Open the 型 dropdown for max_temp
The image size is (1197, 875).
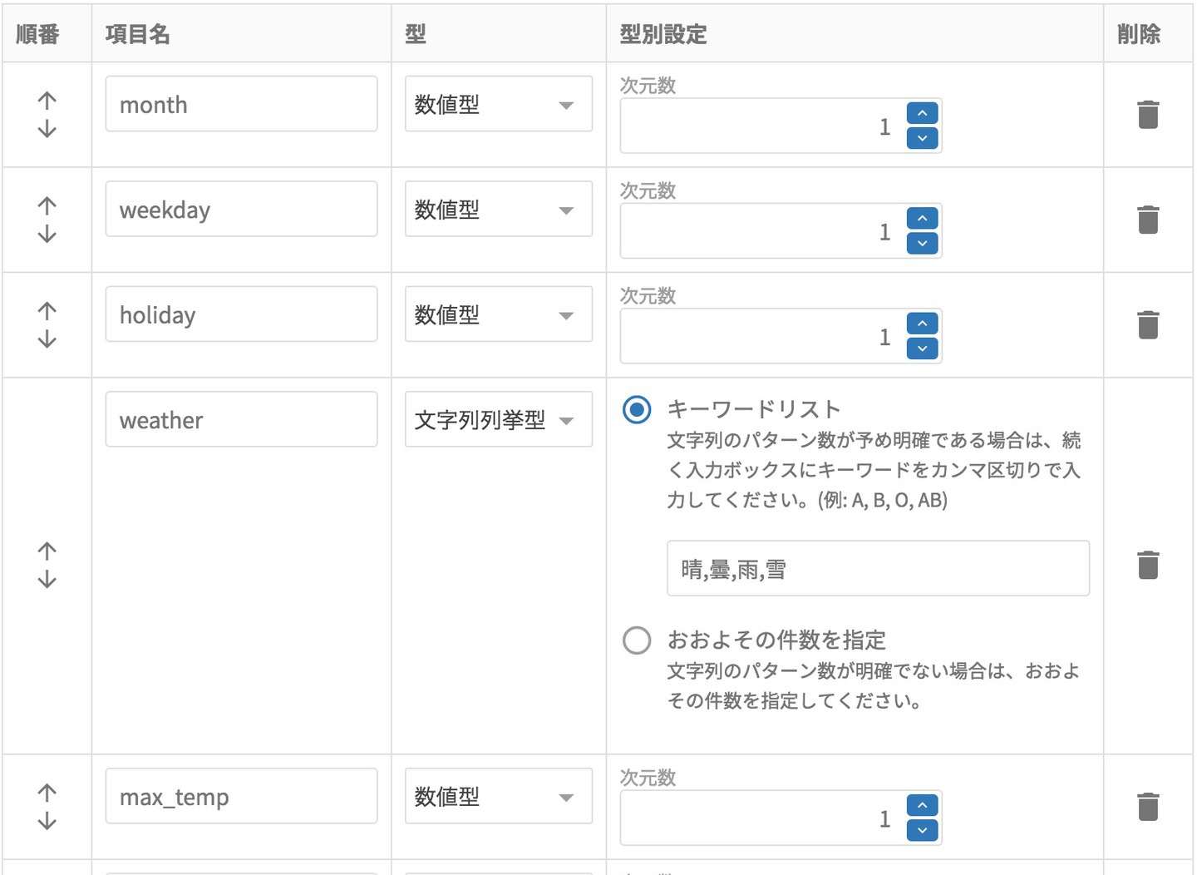click(x=499, y=796)
